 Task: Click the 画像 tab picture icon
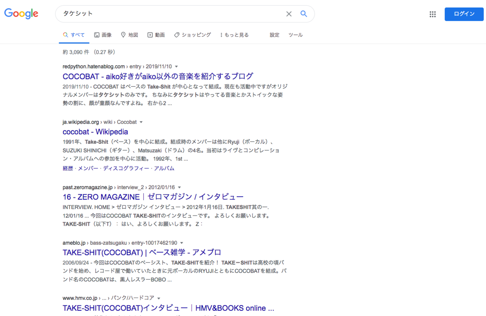tap(97, 35)
